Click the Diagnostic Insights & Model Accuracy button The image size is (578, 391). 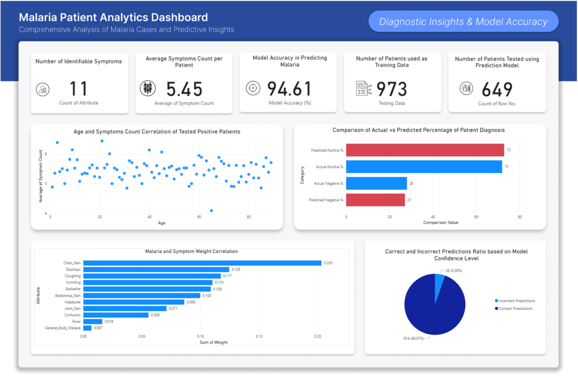point(463,22)
